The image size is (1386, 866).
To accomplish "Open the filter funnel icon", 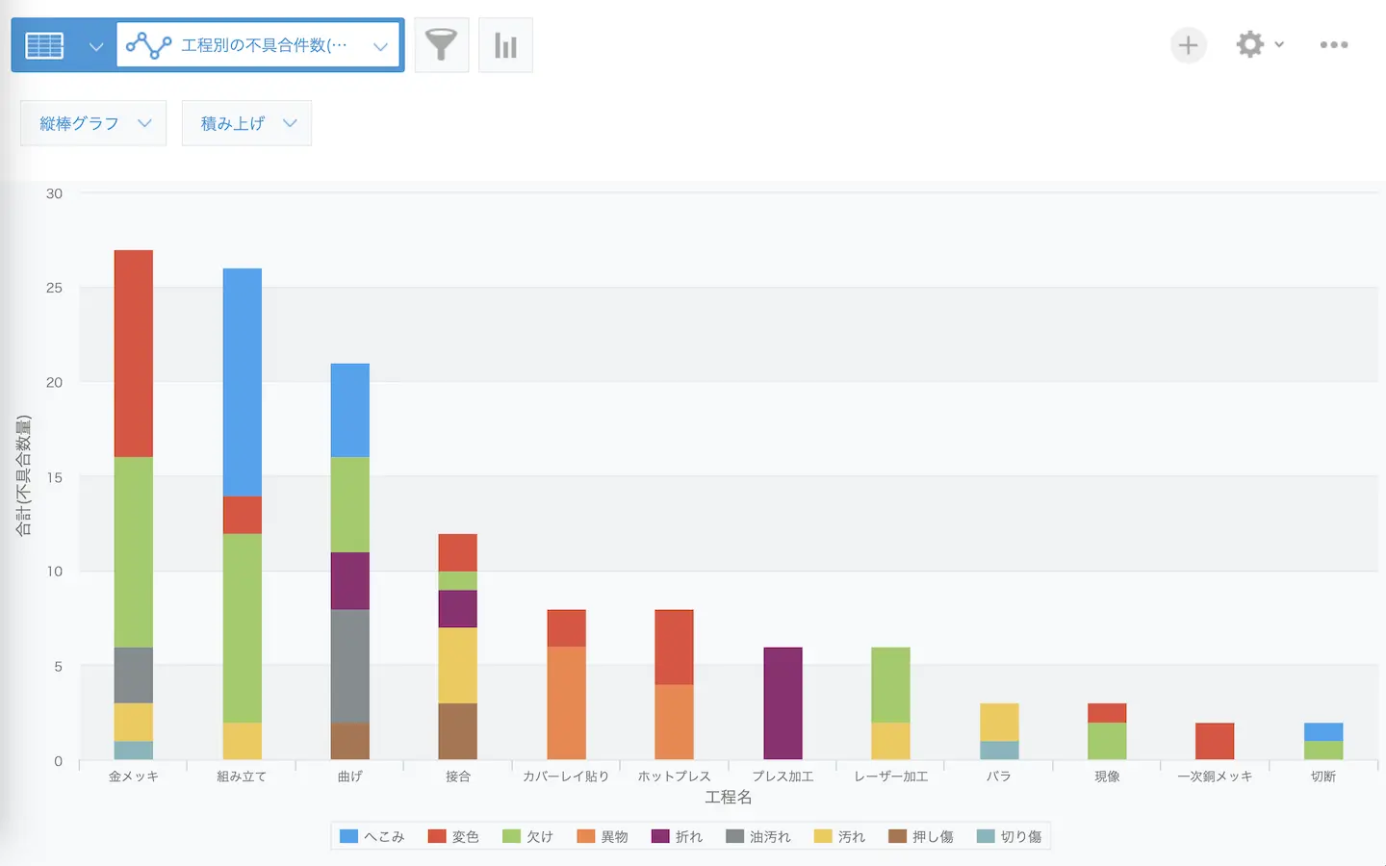I will pos(441,45).
